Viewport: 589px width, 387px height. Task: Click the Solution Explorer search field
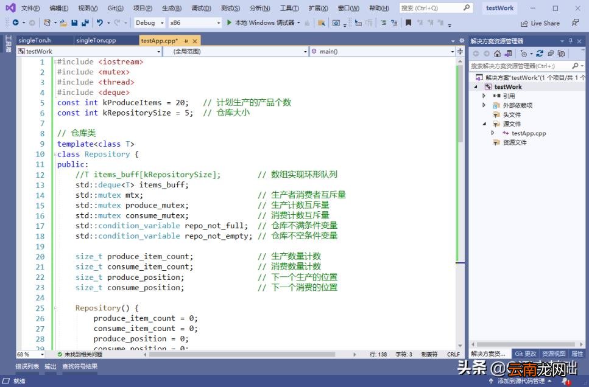click(526, 66)
